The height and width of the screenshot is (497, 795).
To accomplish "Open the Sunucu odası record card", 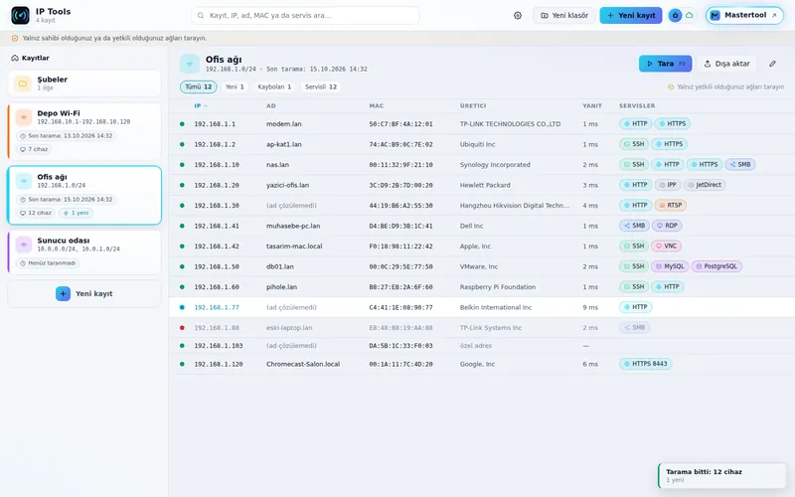I will (84, 252).
